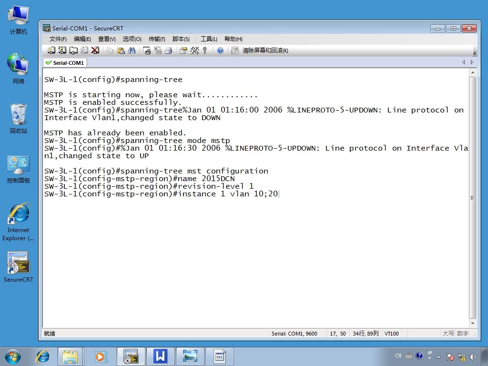Click the clear screen and scrollback button
Screen dimensions: 488x366
[265, 51]
